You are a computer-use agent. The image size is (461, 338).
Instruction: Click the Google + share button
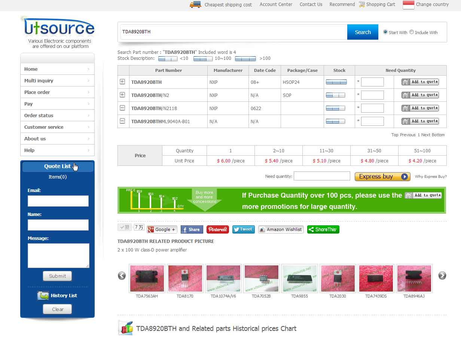[x=162, y=229]
